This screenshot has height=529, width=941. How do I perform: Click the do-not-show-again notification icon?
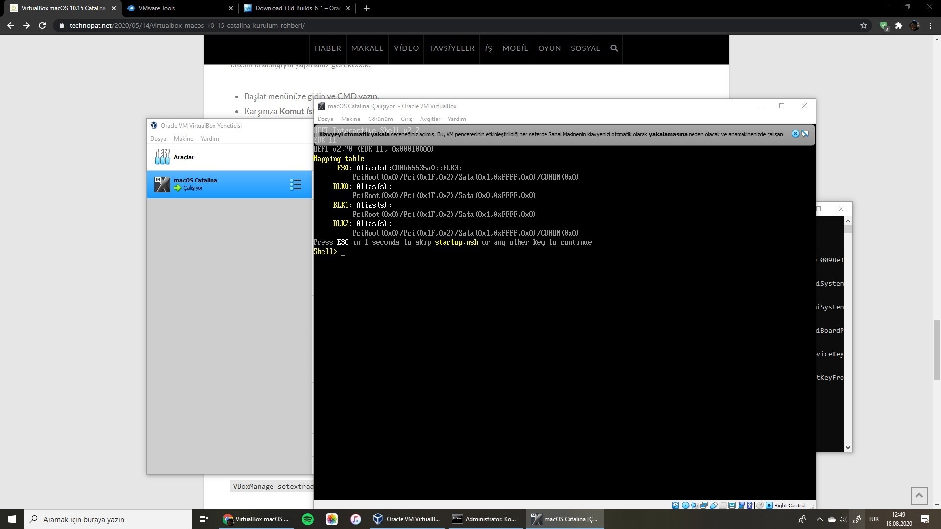(805, 134)
